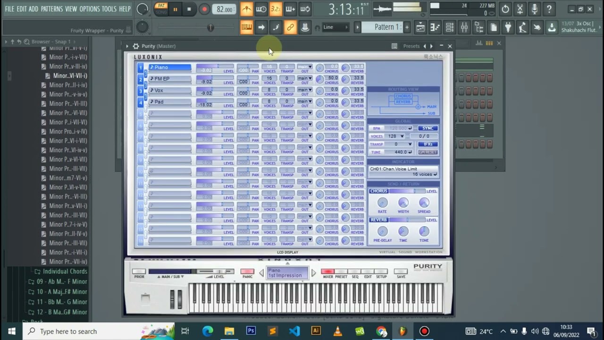The height and width of the screenshot is (340, 604).
Task: Click the undo history circular arrow icon
Action: [x=505, y=9]
